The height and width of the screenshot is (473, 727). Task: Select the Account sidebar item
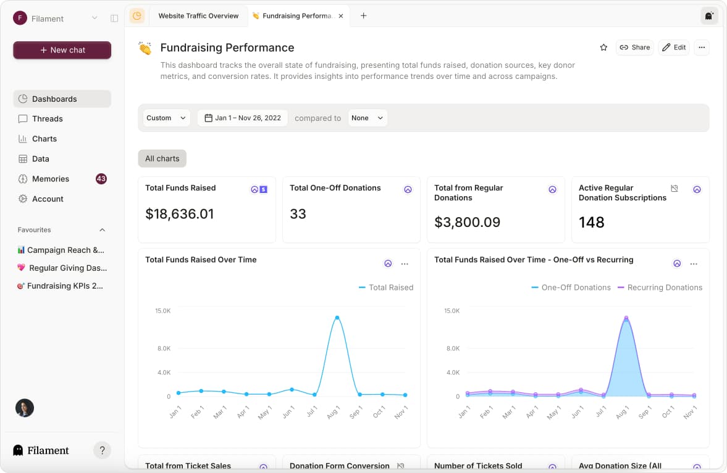click(x=47, y=199)
